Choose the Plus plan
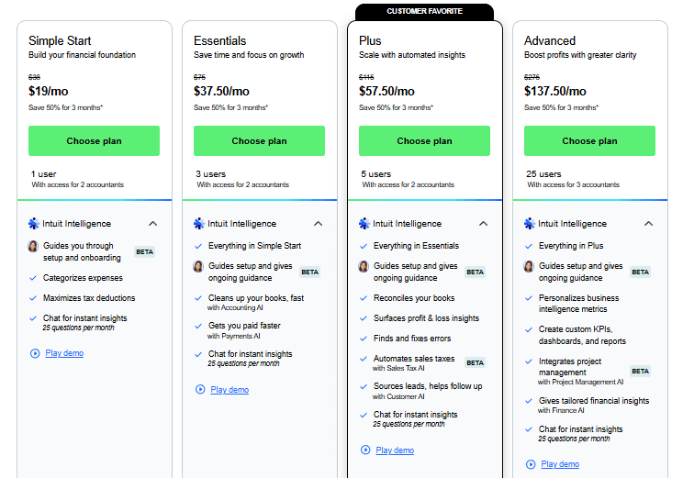 click(424, 140)
